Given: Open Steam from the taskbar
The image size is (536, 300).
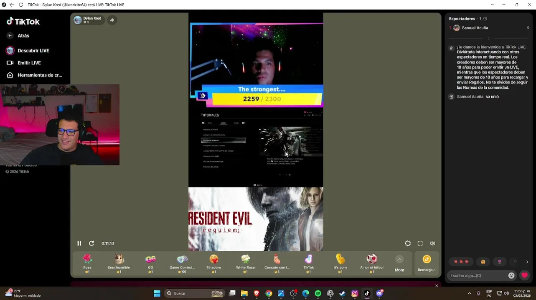Looking at the screenshot, I should click(x=342, y=293).
